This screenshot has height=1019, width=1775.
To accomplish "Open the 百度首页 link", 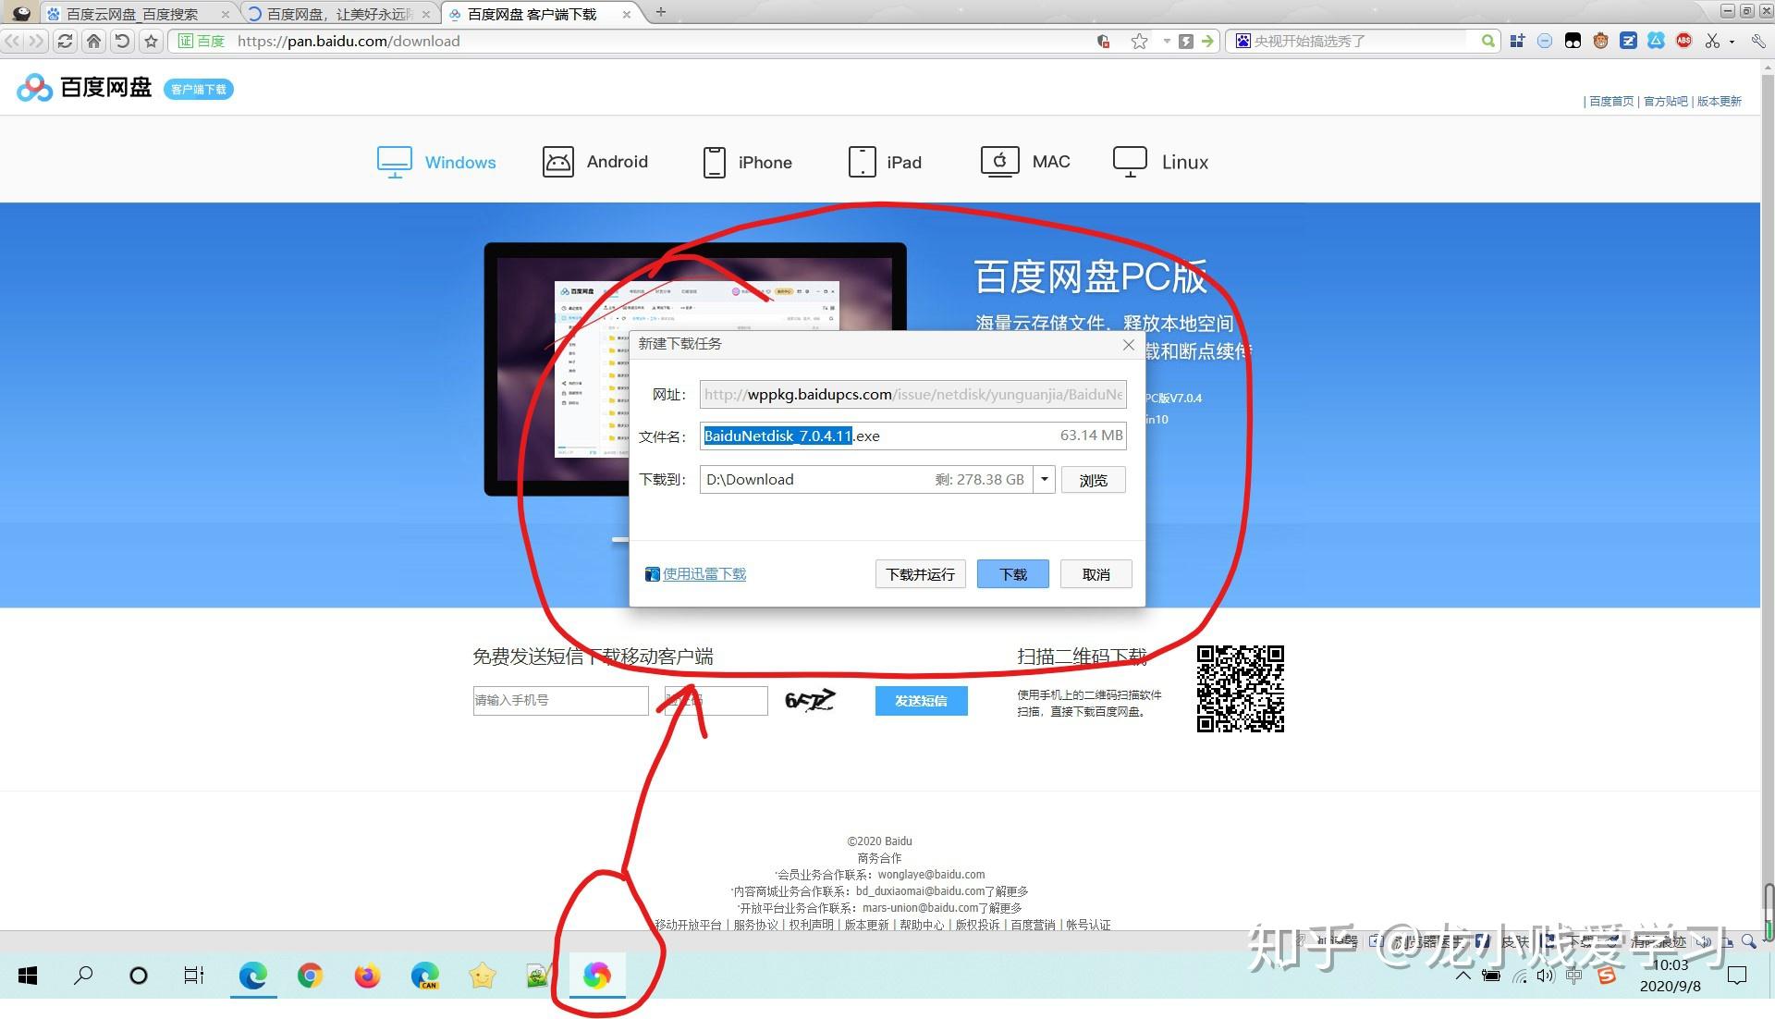I will click(1611, 101).
